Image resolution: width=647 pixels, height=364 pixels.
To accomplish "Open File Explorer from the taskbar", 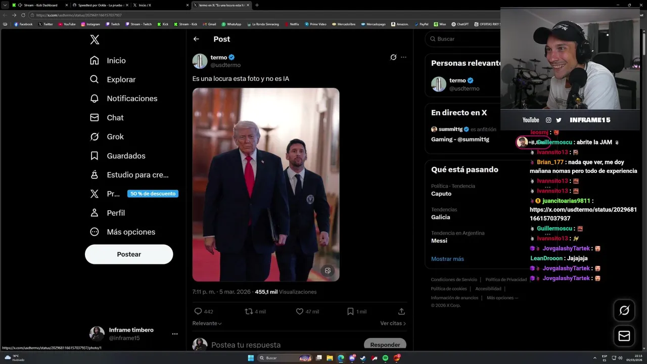I will (330, 358).
